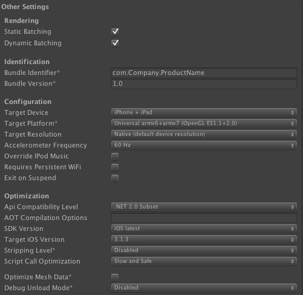Open the Target Device dropdown
This screenshot has height=295, width=303.
click(x=204, y=112)
